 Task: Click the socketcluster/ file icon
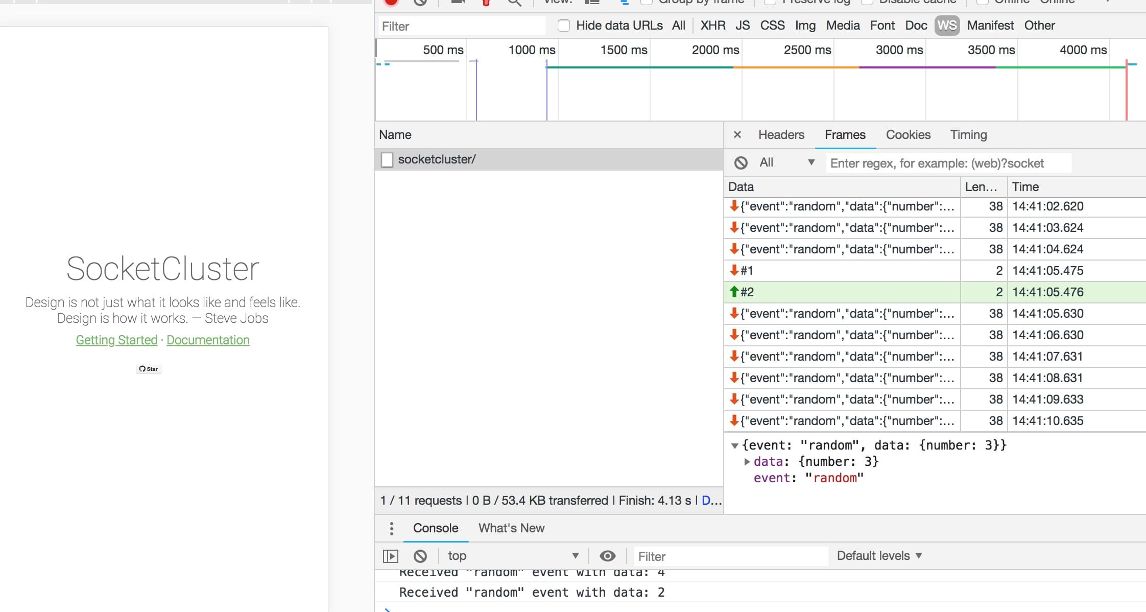point(387,160)
